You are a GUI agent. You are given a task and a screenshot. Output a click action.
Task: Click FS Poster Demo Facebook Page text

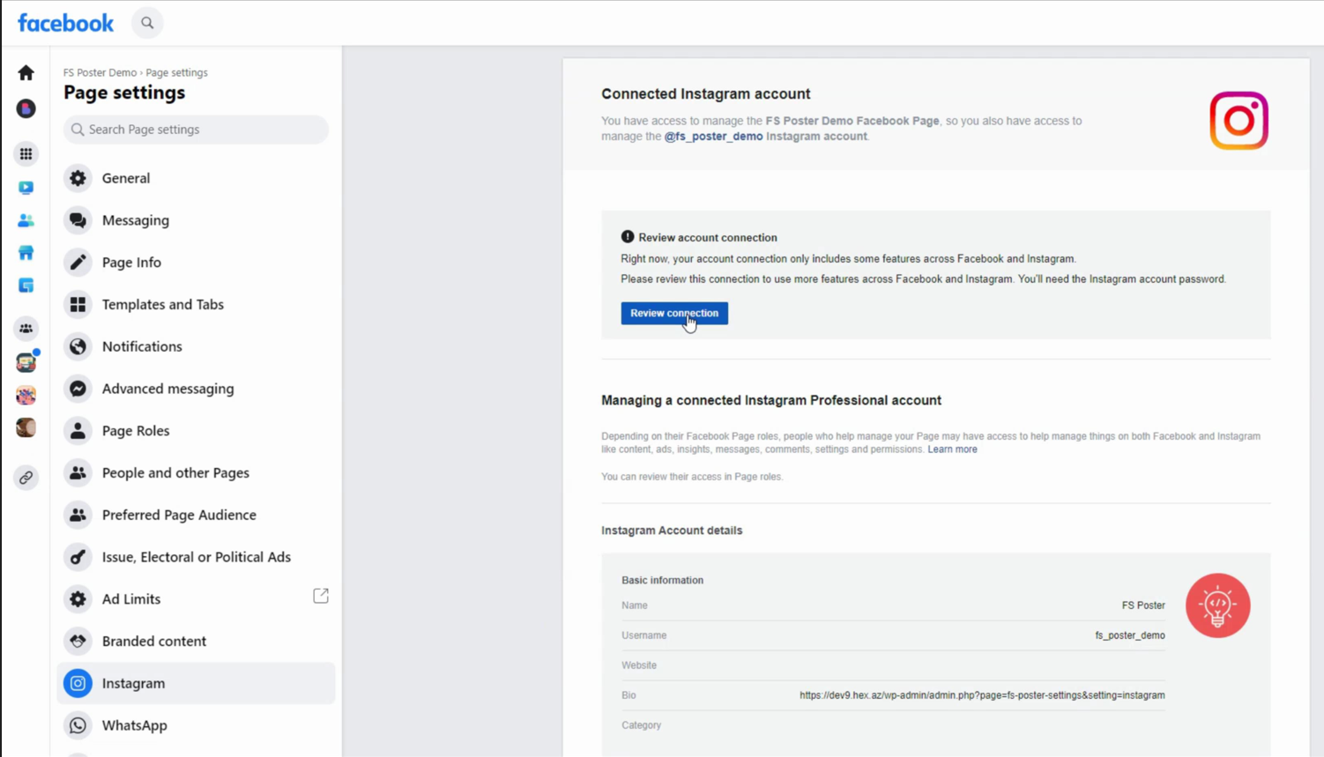point(852,121)
